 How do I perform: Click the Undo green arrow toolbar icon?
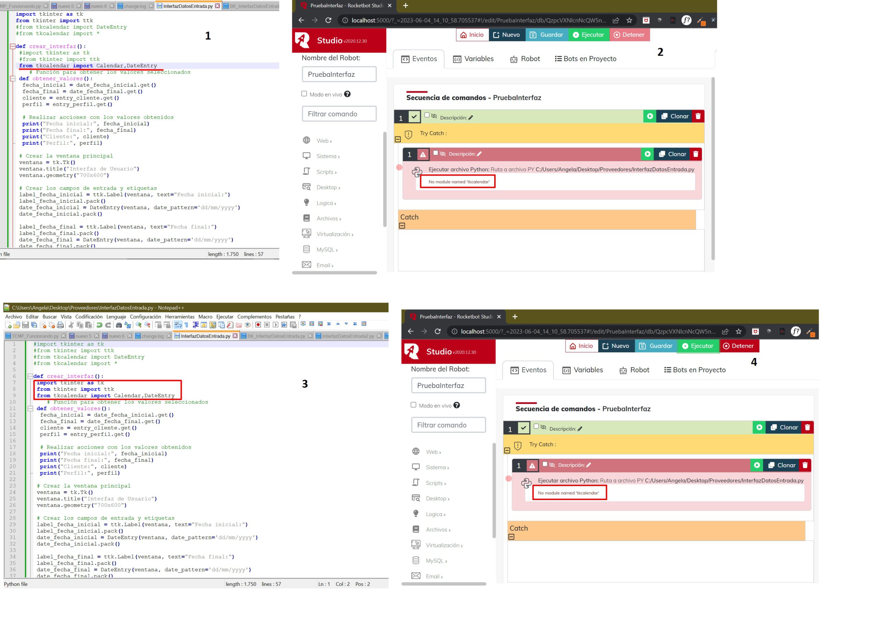click(x=99, y=325)
